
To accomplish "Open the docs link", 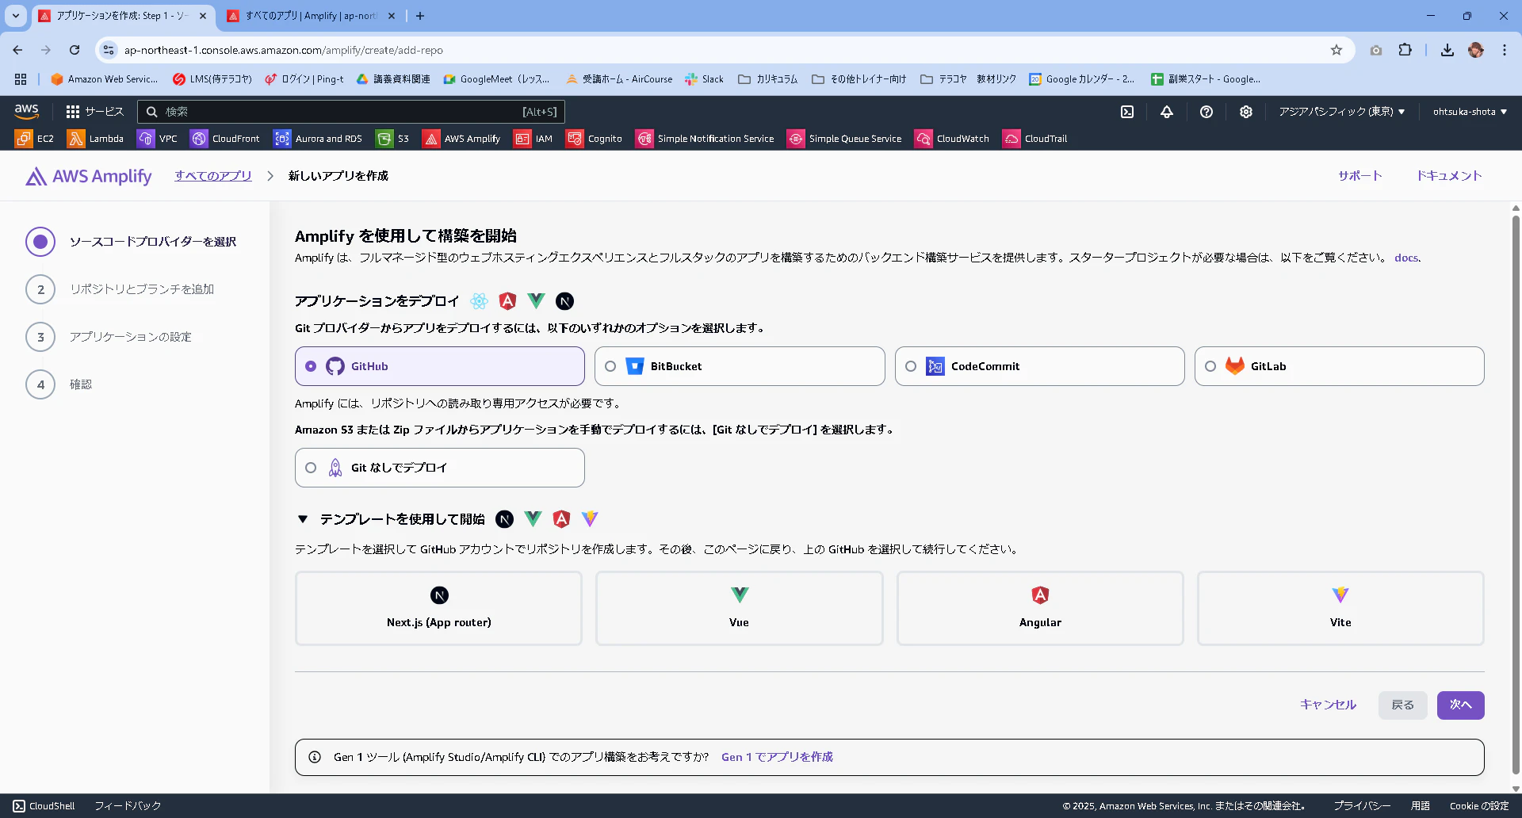I will tap(1406, 258).
